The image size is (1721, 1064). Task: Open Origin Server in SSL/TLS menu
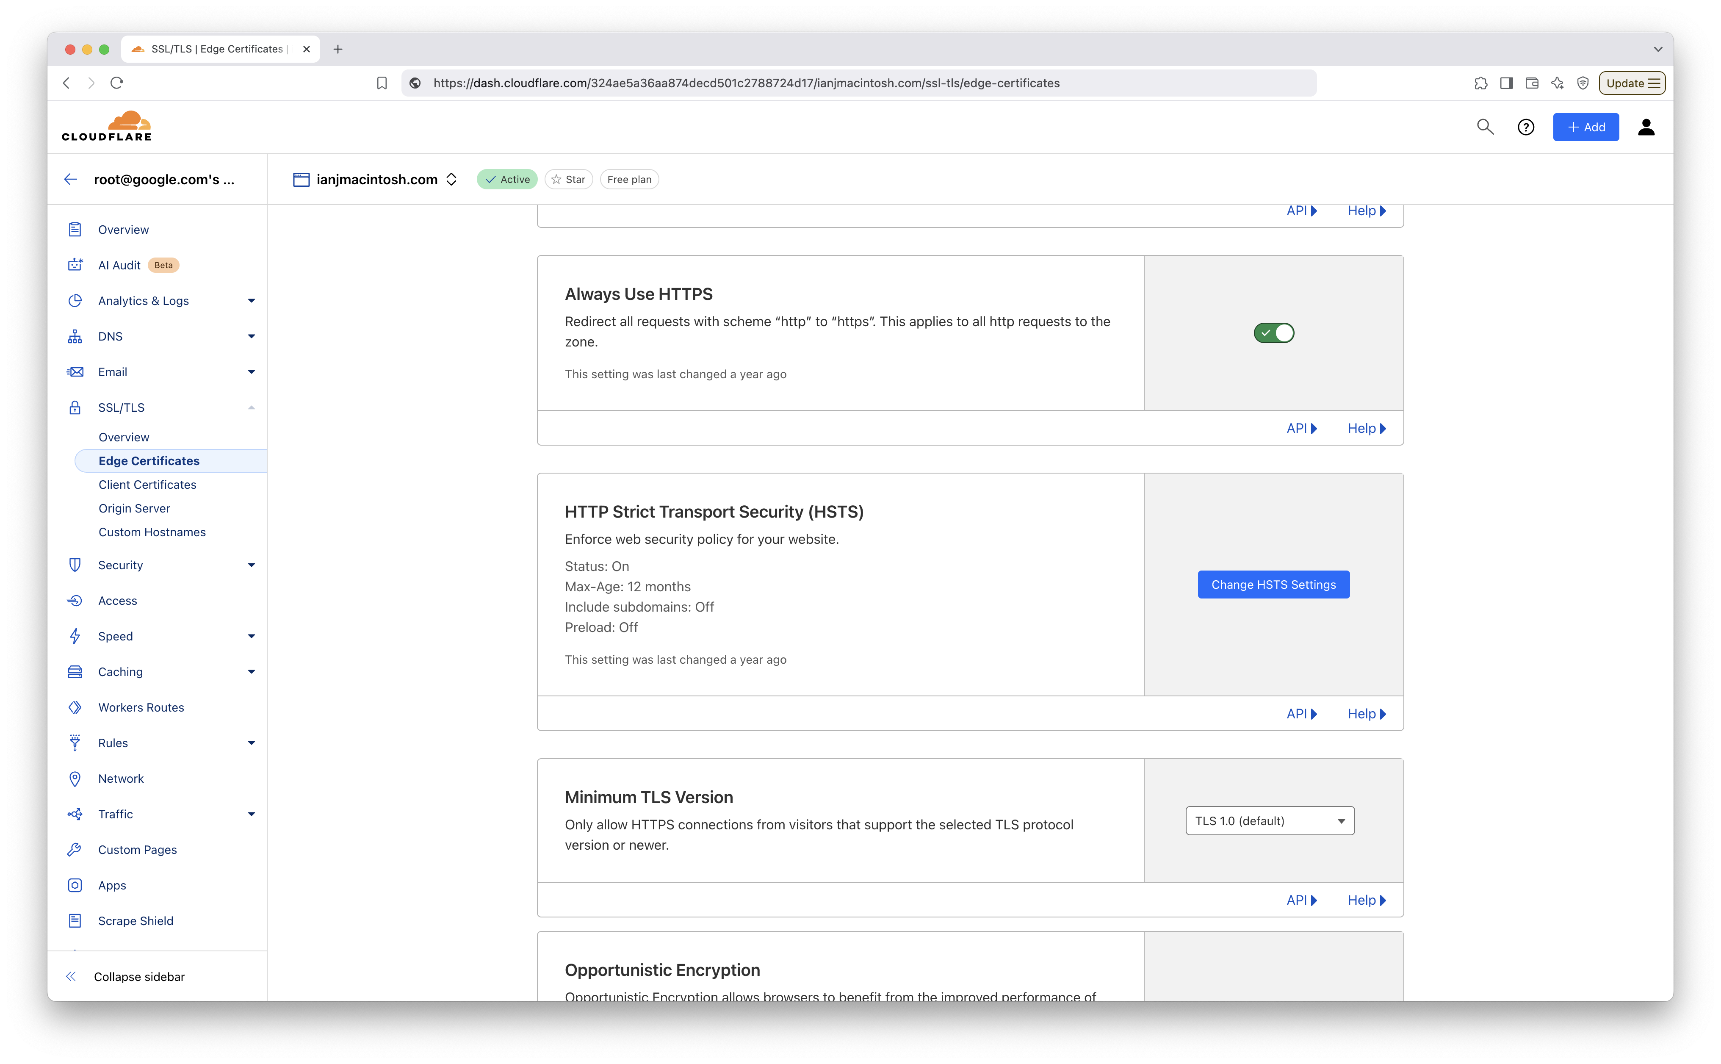(134, 508)
